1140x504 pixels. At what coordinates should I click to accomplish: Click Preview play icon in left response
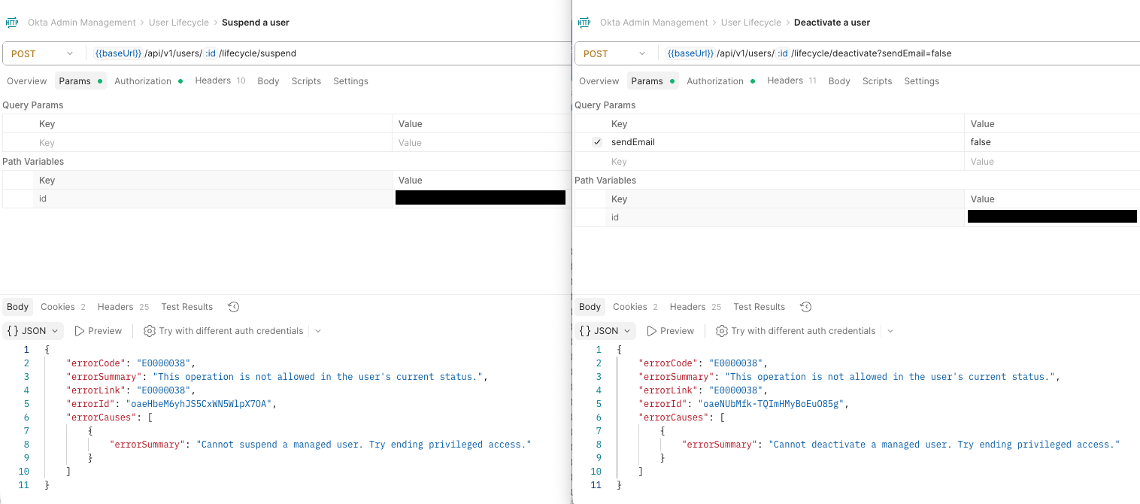(80, 331)
